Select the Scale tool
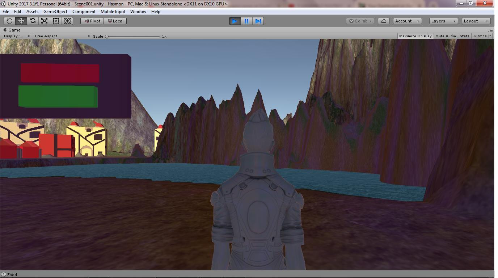The height and width of the screenshot is (278, 498). (44, 21)
